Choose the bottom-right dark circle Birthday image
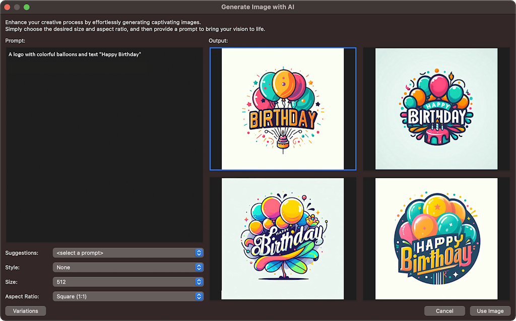Image resolution: width=516 pixels, height=321 pixels. coord(436,238)
